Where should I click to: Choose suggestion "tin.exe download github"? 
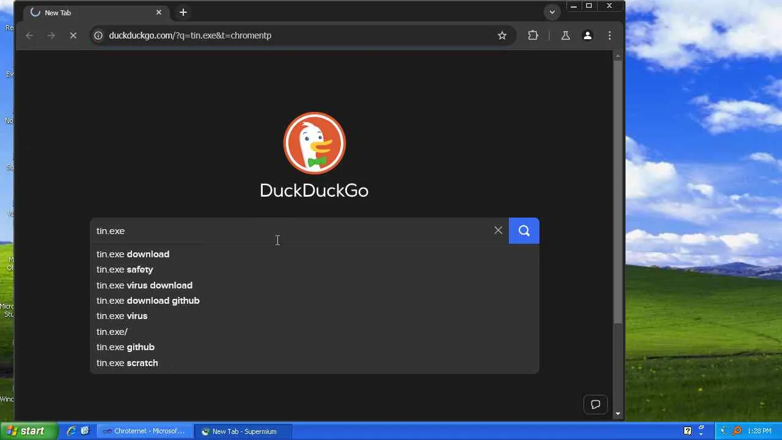click(x=315, y=301)
